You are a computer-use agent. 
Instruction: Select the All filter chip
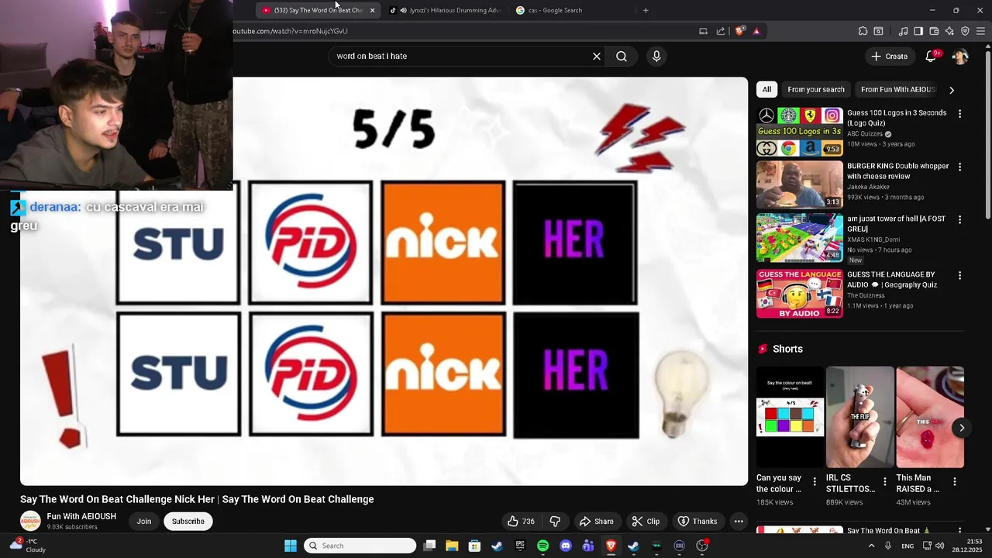766,89
